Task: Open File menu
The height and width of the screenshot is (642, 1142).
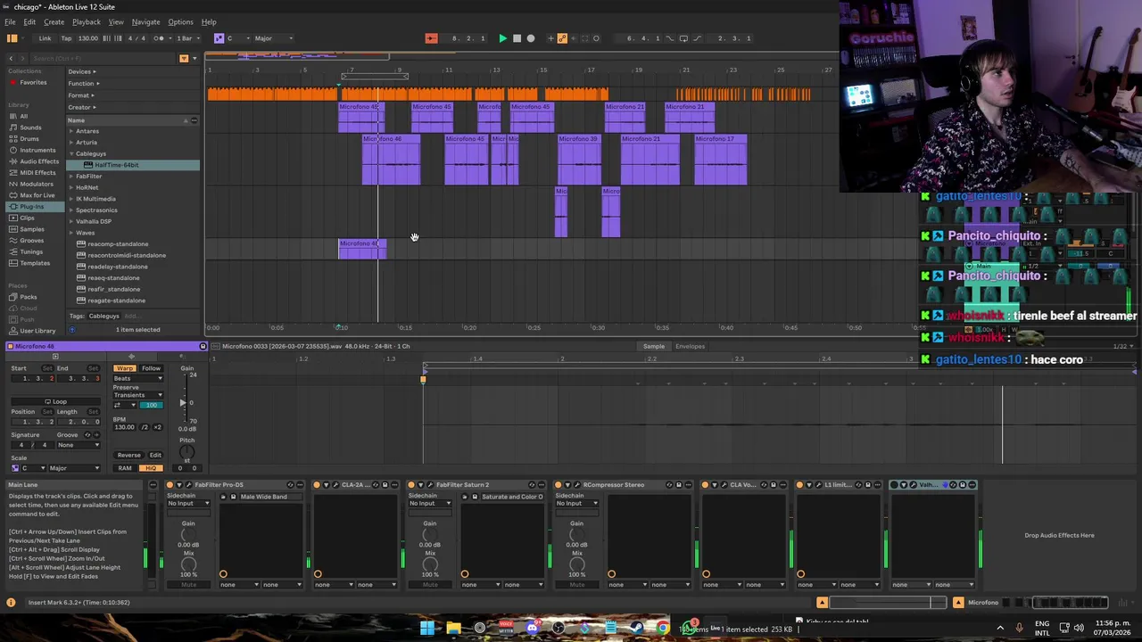Action: tap(10, 21)
